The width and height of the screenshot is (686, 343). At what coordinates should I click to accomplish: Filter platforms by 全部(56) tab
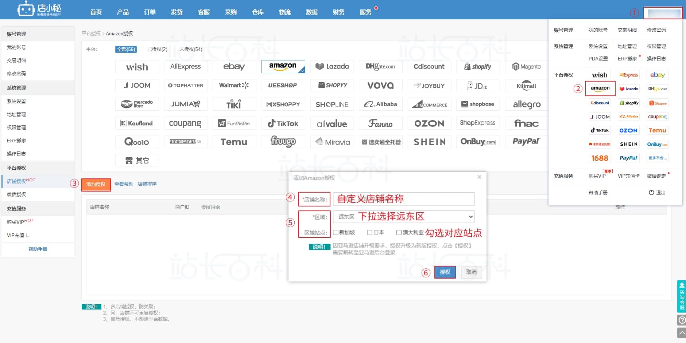[x=126, y=50]
